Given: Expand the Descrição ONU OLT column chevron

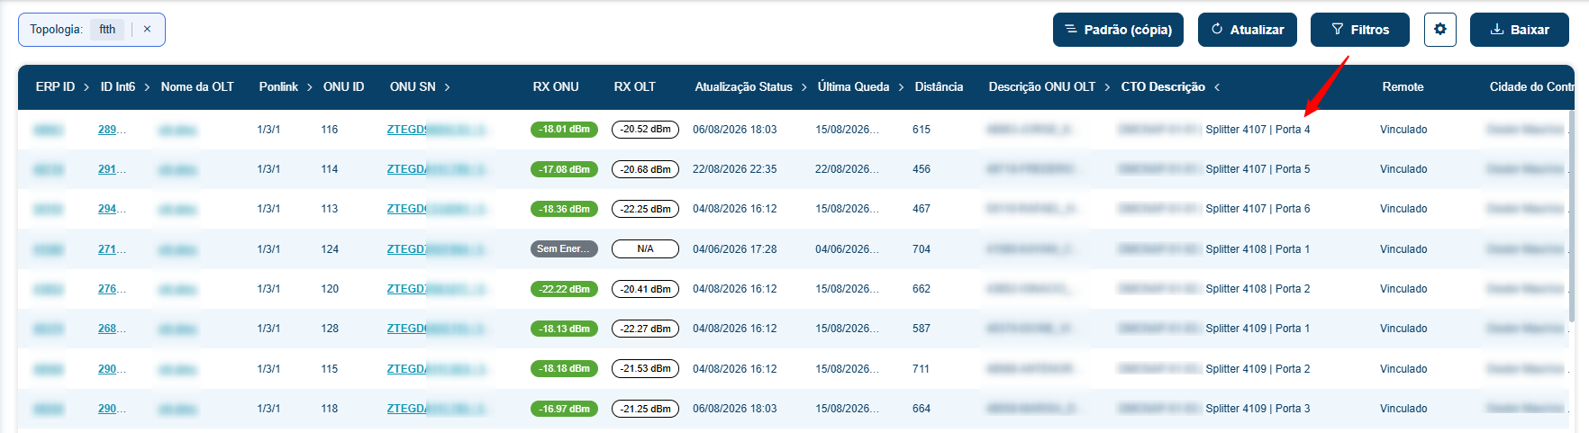Looking at the screenshot, I should (1107, 87).
